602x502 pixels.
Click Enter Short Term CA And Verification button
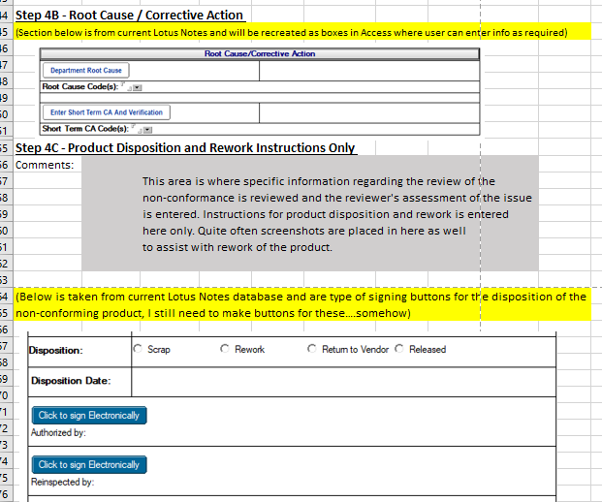(107, 112)
